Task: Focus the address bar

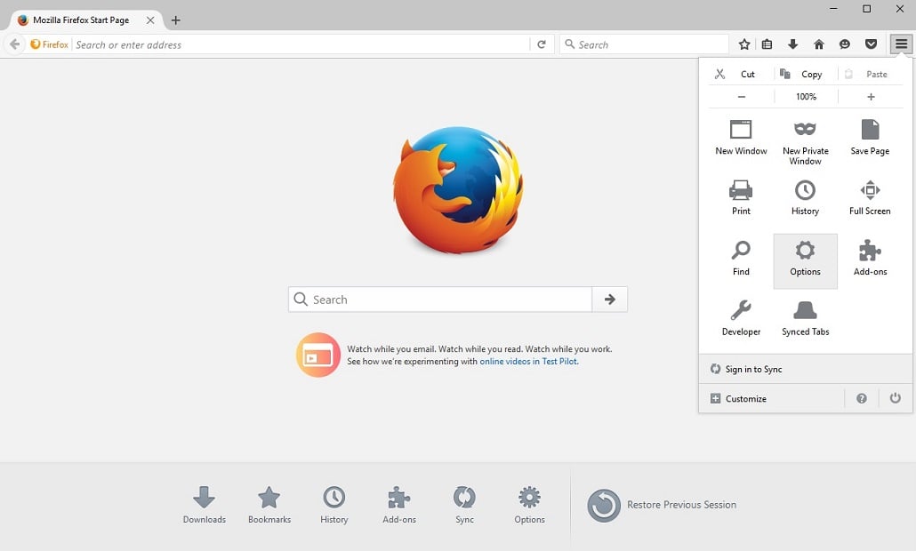Action: pyautogui.click(x=301, y=45)
